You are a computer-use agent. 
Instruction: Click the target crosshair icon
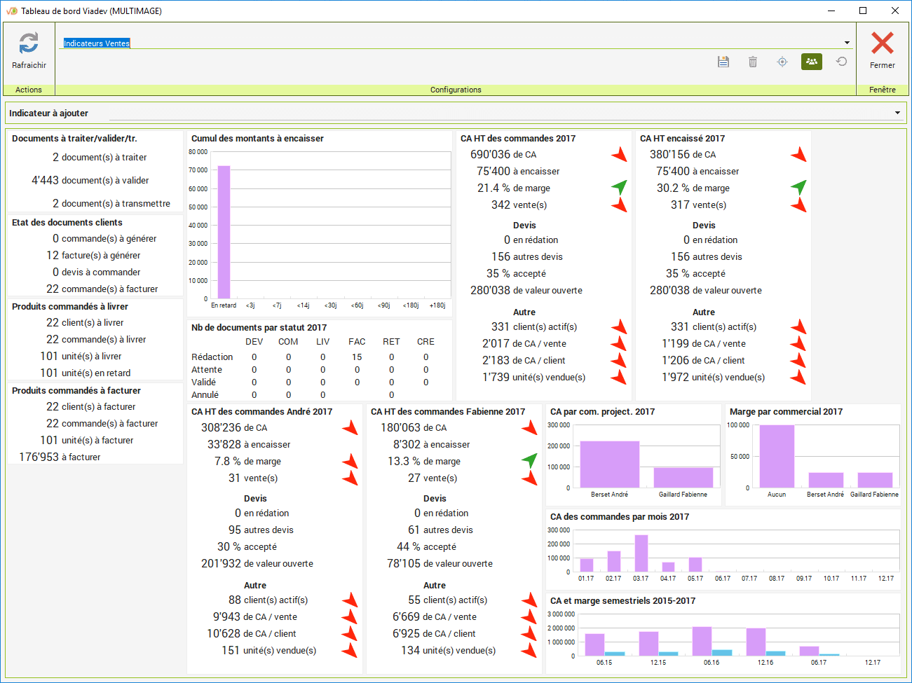(x=782, y=62)
